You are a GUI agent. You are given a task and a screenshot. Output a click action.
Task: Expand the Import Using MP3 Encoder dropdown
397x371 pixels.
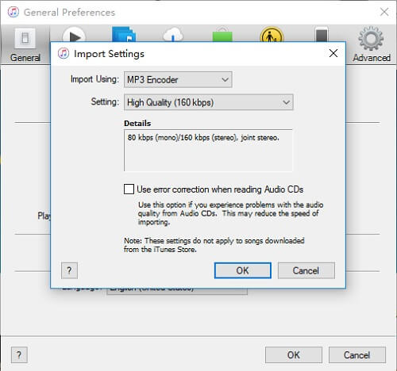178,79
